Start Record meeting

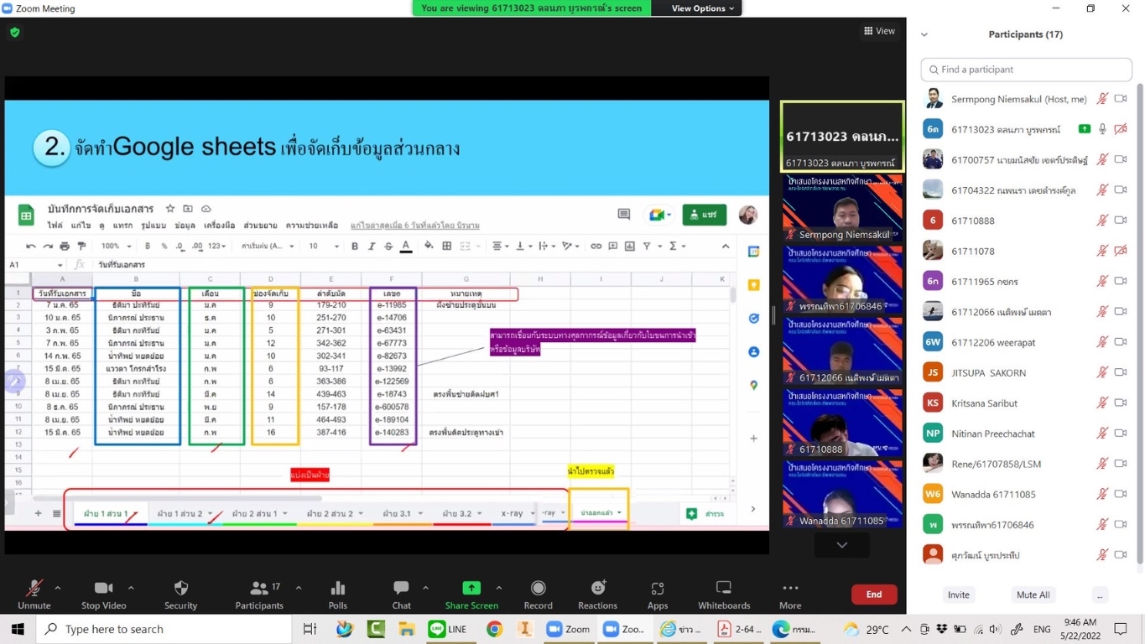click(538, 595)
